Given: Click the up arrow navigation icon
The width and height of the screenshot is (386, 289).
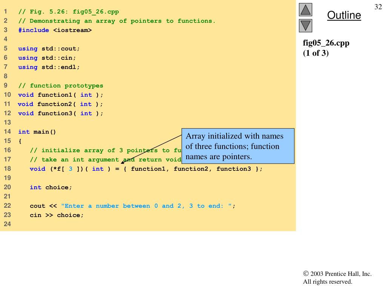Looking at the screenshot, I should [x=305, y=9].
